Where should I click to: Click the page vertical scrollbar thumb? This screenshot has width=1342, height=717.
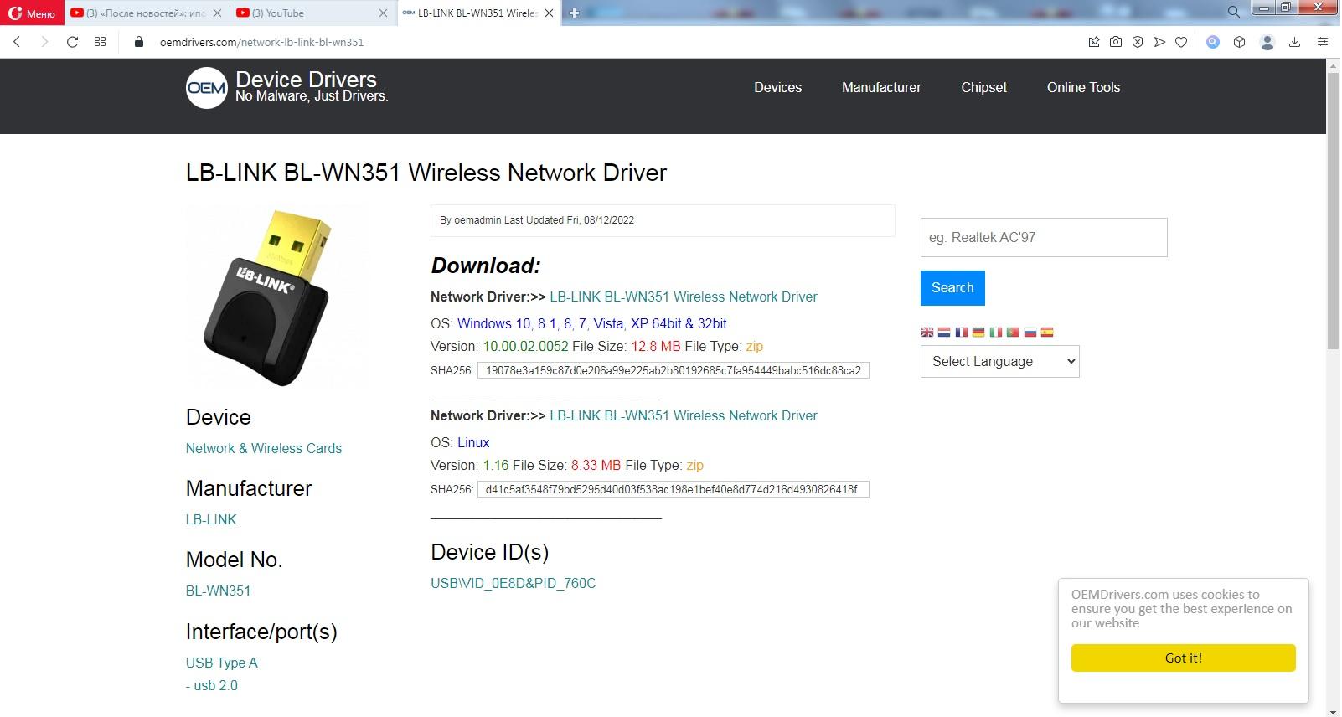(x=1333, y=209)
